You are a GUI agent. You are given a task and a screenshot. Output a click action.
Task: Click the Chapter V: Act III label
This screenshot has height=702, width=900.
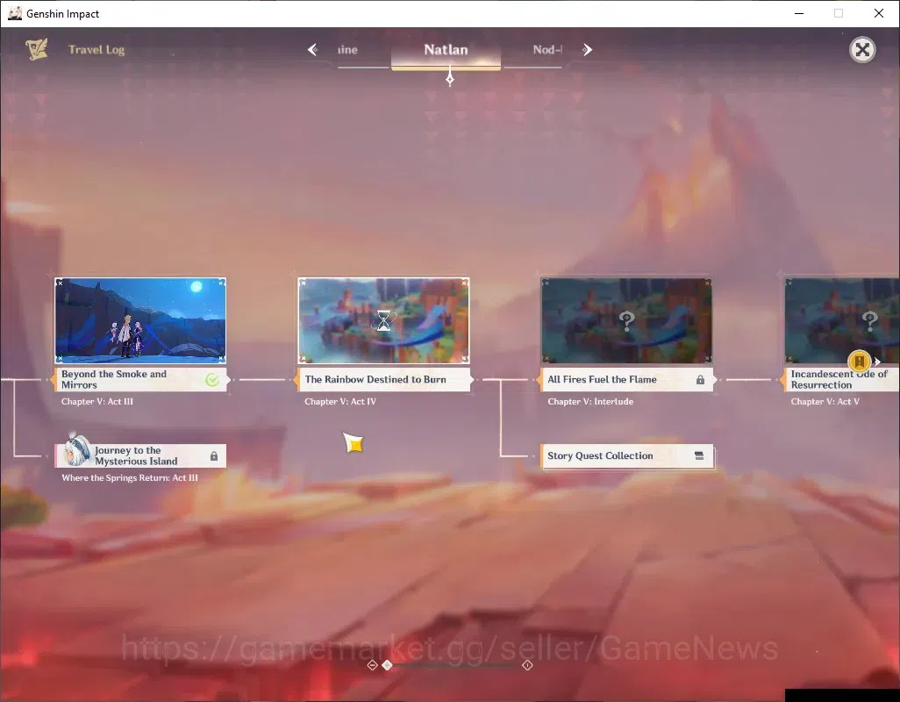click(97, 401)
